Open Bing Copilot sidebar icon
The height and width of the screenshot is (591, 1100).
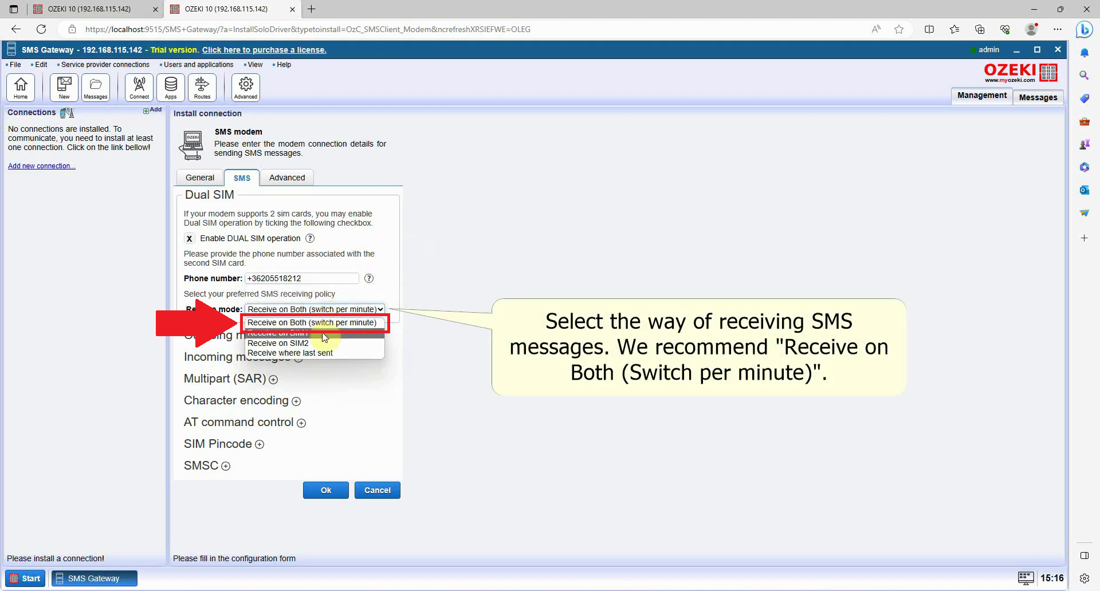pyautogui.click(x=1085, y=29)
